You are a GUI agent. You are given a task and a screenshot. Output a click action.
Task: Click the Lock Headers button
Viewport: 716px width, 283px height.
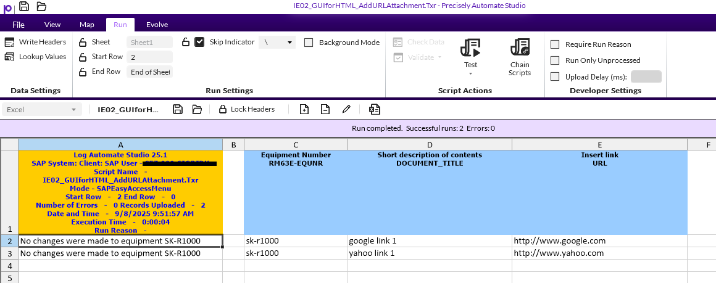tap(247, 109)
